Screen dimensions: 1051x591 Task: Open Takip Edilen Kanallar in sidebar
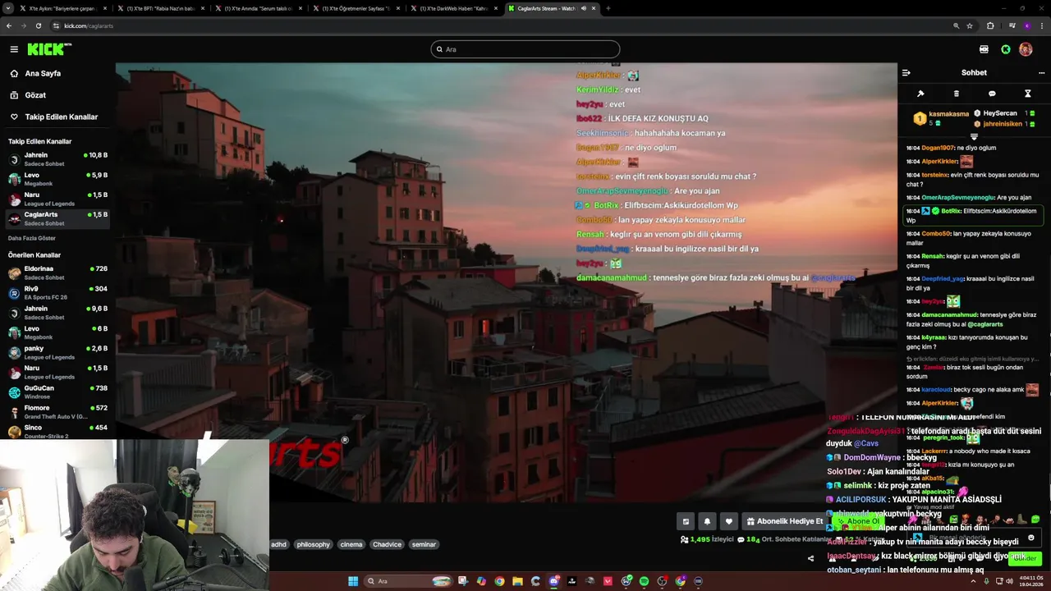pyautogui.click(x=53, y=117)
